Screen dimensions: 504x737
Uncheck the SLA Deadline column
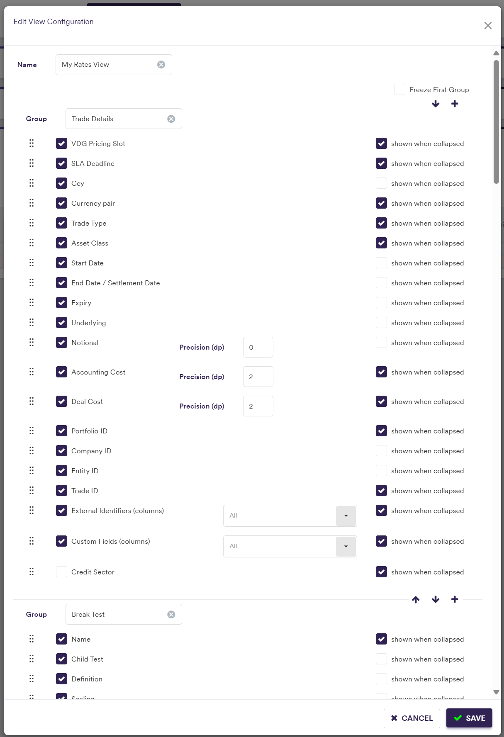point(61,163)
